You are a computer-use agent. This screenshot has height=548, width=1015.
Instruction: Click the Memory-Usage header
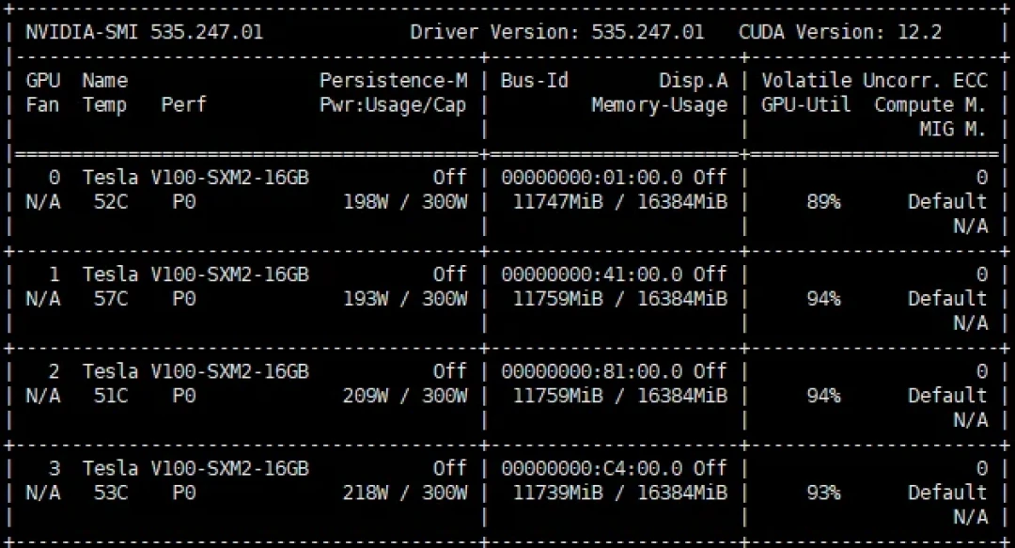tap(659, 105)
